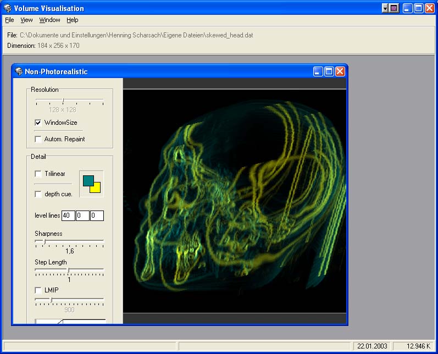Uncheck the WindowSize checkbox
The width and height of the screenshot is (438, 354).
pos(38,123)
